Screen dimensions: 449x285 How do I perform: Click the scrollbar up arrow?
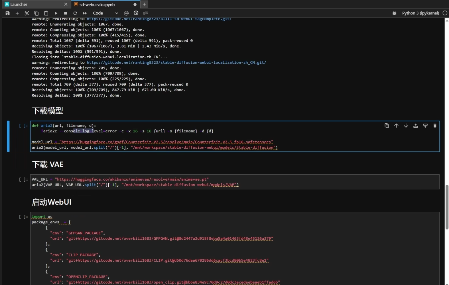(x=447, y=20)
